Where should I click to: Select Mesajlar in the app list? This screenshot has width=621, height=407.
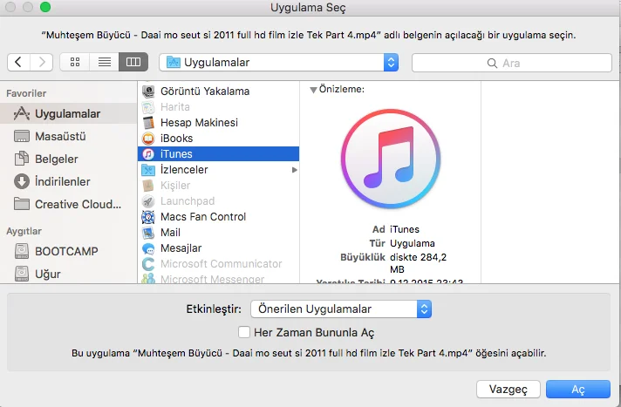[218, 248]
